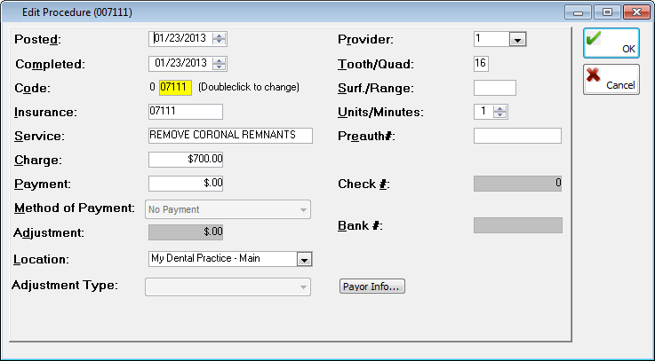The image size is (655, 361).
Task: Adjust the Completed date spinner
Action: (220, 64)
